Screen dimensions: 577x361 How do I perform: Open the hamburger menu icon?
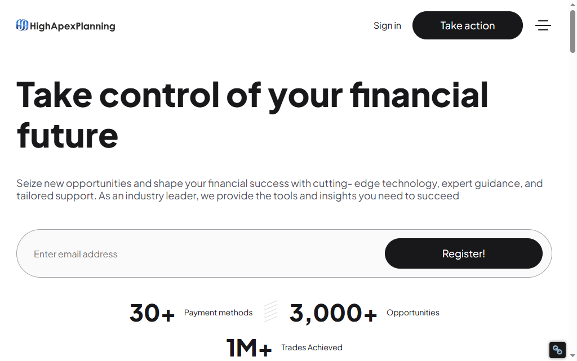(x=543, y=25)
